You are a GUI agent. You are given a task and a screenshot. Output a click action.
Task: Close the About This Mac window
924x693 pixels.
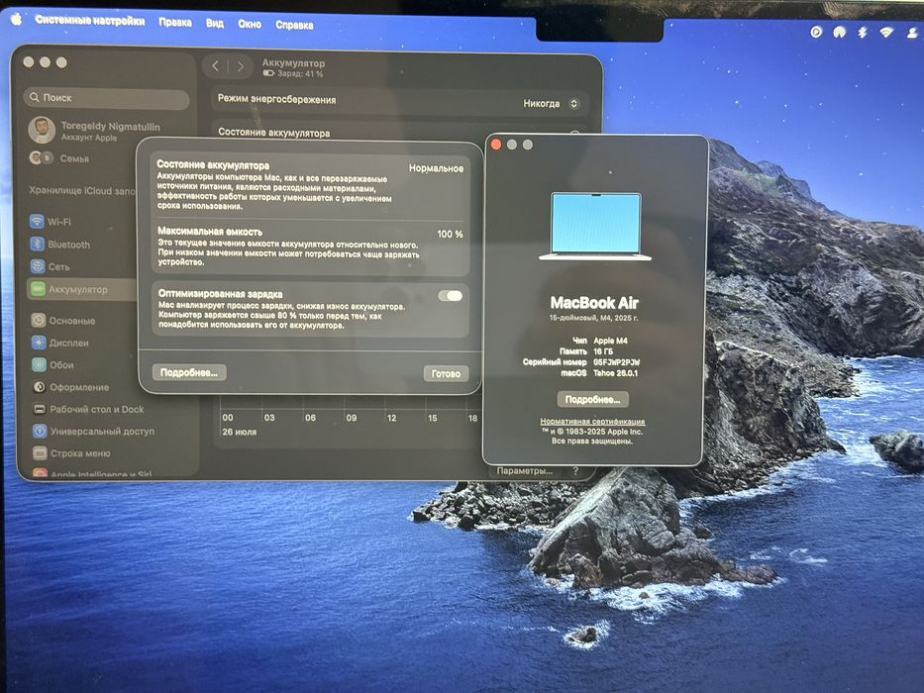pos(496,145)
